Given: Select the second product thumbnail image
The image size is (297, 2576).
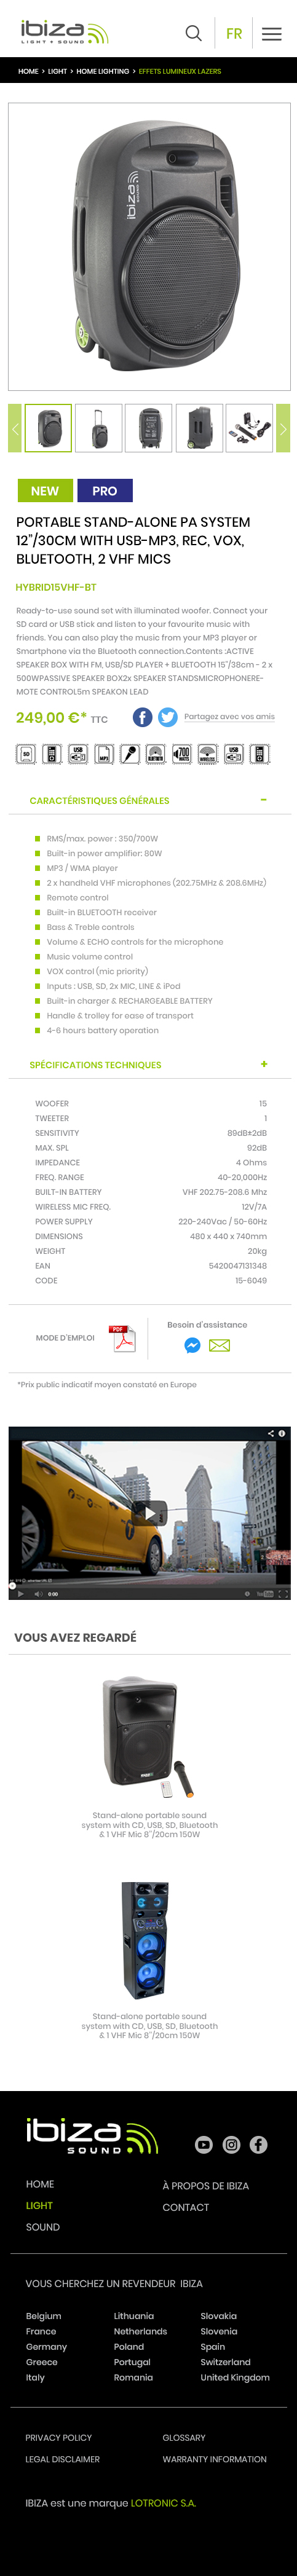Looking at the screenshot, I should pyautogui.click(x=99, y=428).
